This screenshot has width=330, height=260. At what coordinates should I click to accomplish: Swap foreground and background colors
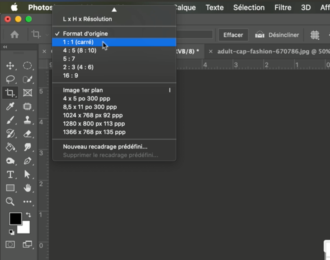coord(28,215)
